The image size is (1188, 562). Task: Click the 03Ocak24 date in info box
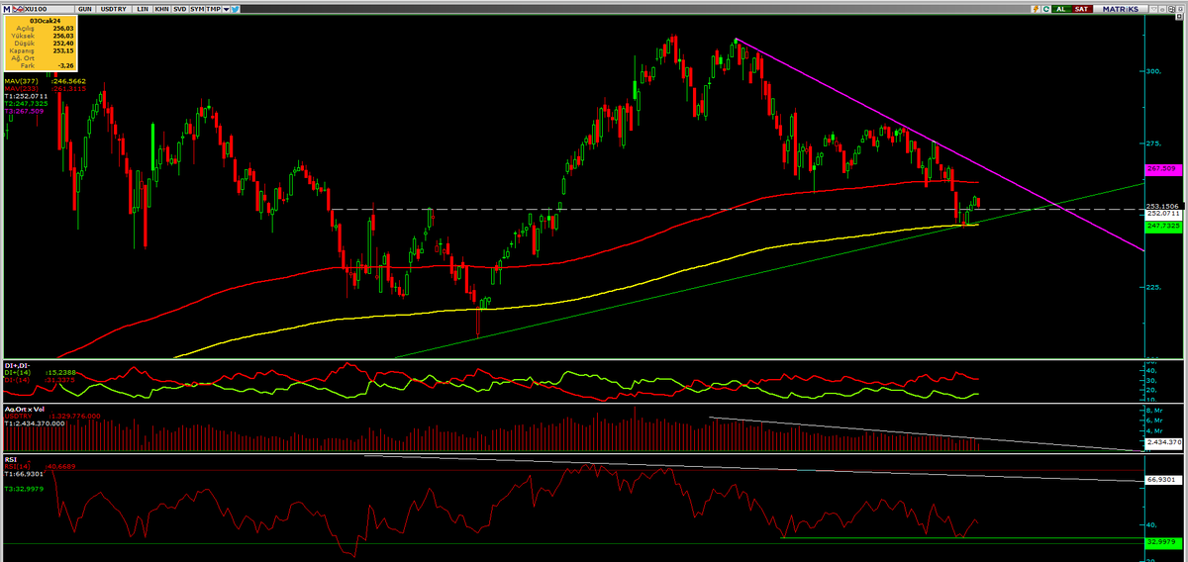coord(45,21)
